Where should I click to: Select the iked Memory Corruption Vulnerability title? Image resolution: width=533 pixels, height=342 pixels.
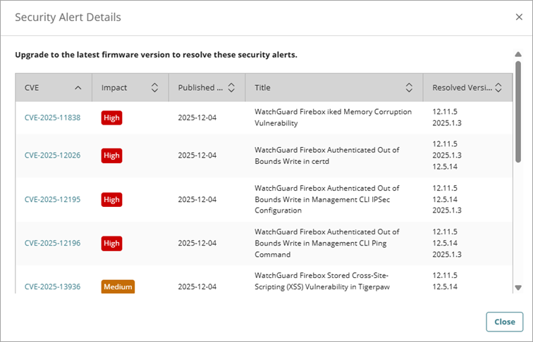[x=333, y=118]
